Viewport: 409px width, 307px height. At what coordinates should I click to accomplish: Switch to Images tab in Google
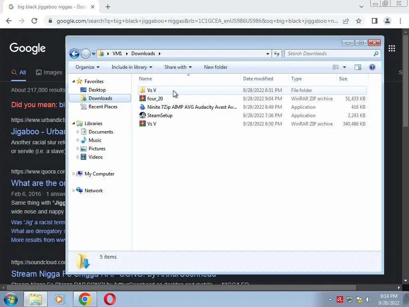click(49, 72)
